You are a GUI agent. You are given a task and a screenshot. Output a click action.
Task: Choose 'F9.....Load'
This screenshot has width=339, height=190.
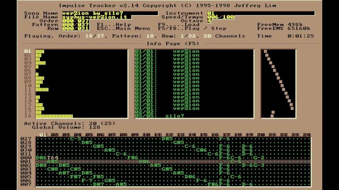179,25
